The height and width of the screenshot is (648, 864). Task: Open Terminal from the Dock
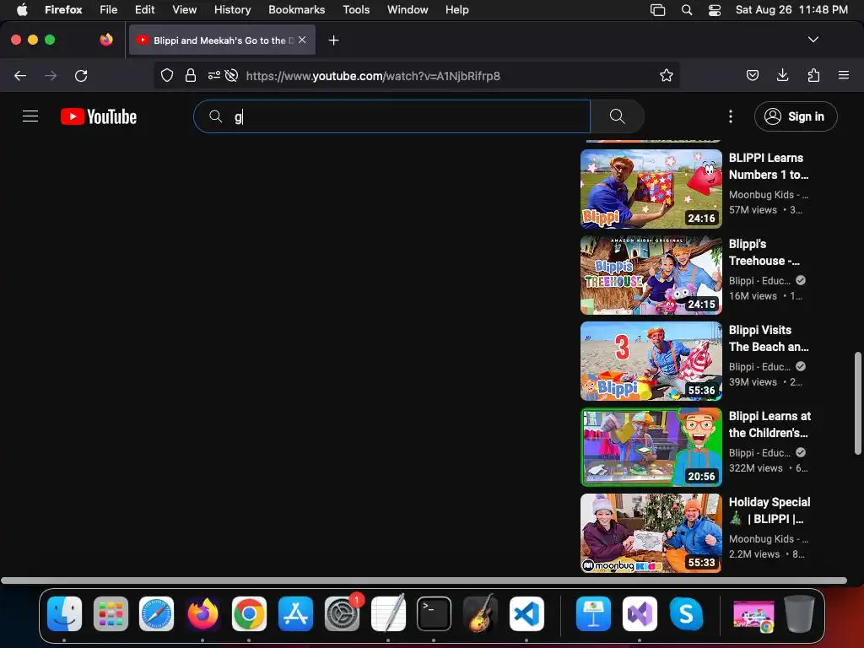pos(434,613)
